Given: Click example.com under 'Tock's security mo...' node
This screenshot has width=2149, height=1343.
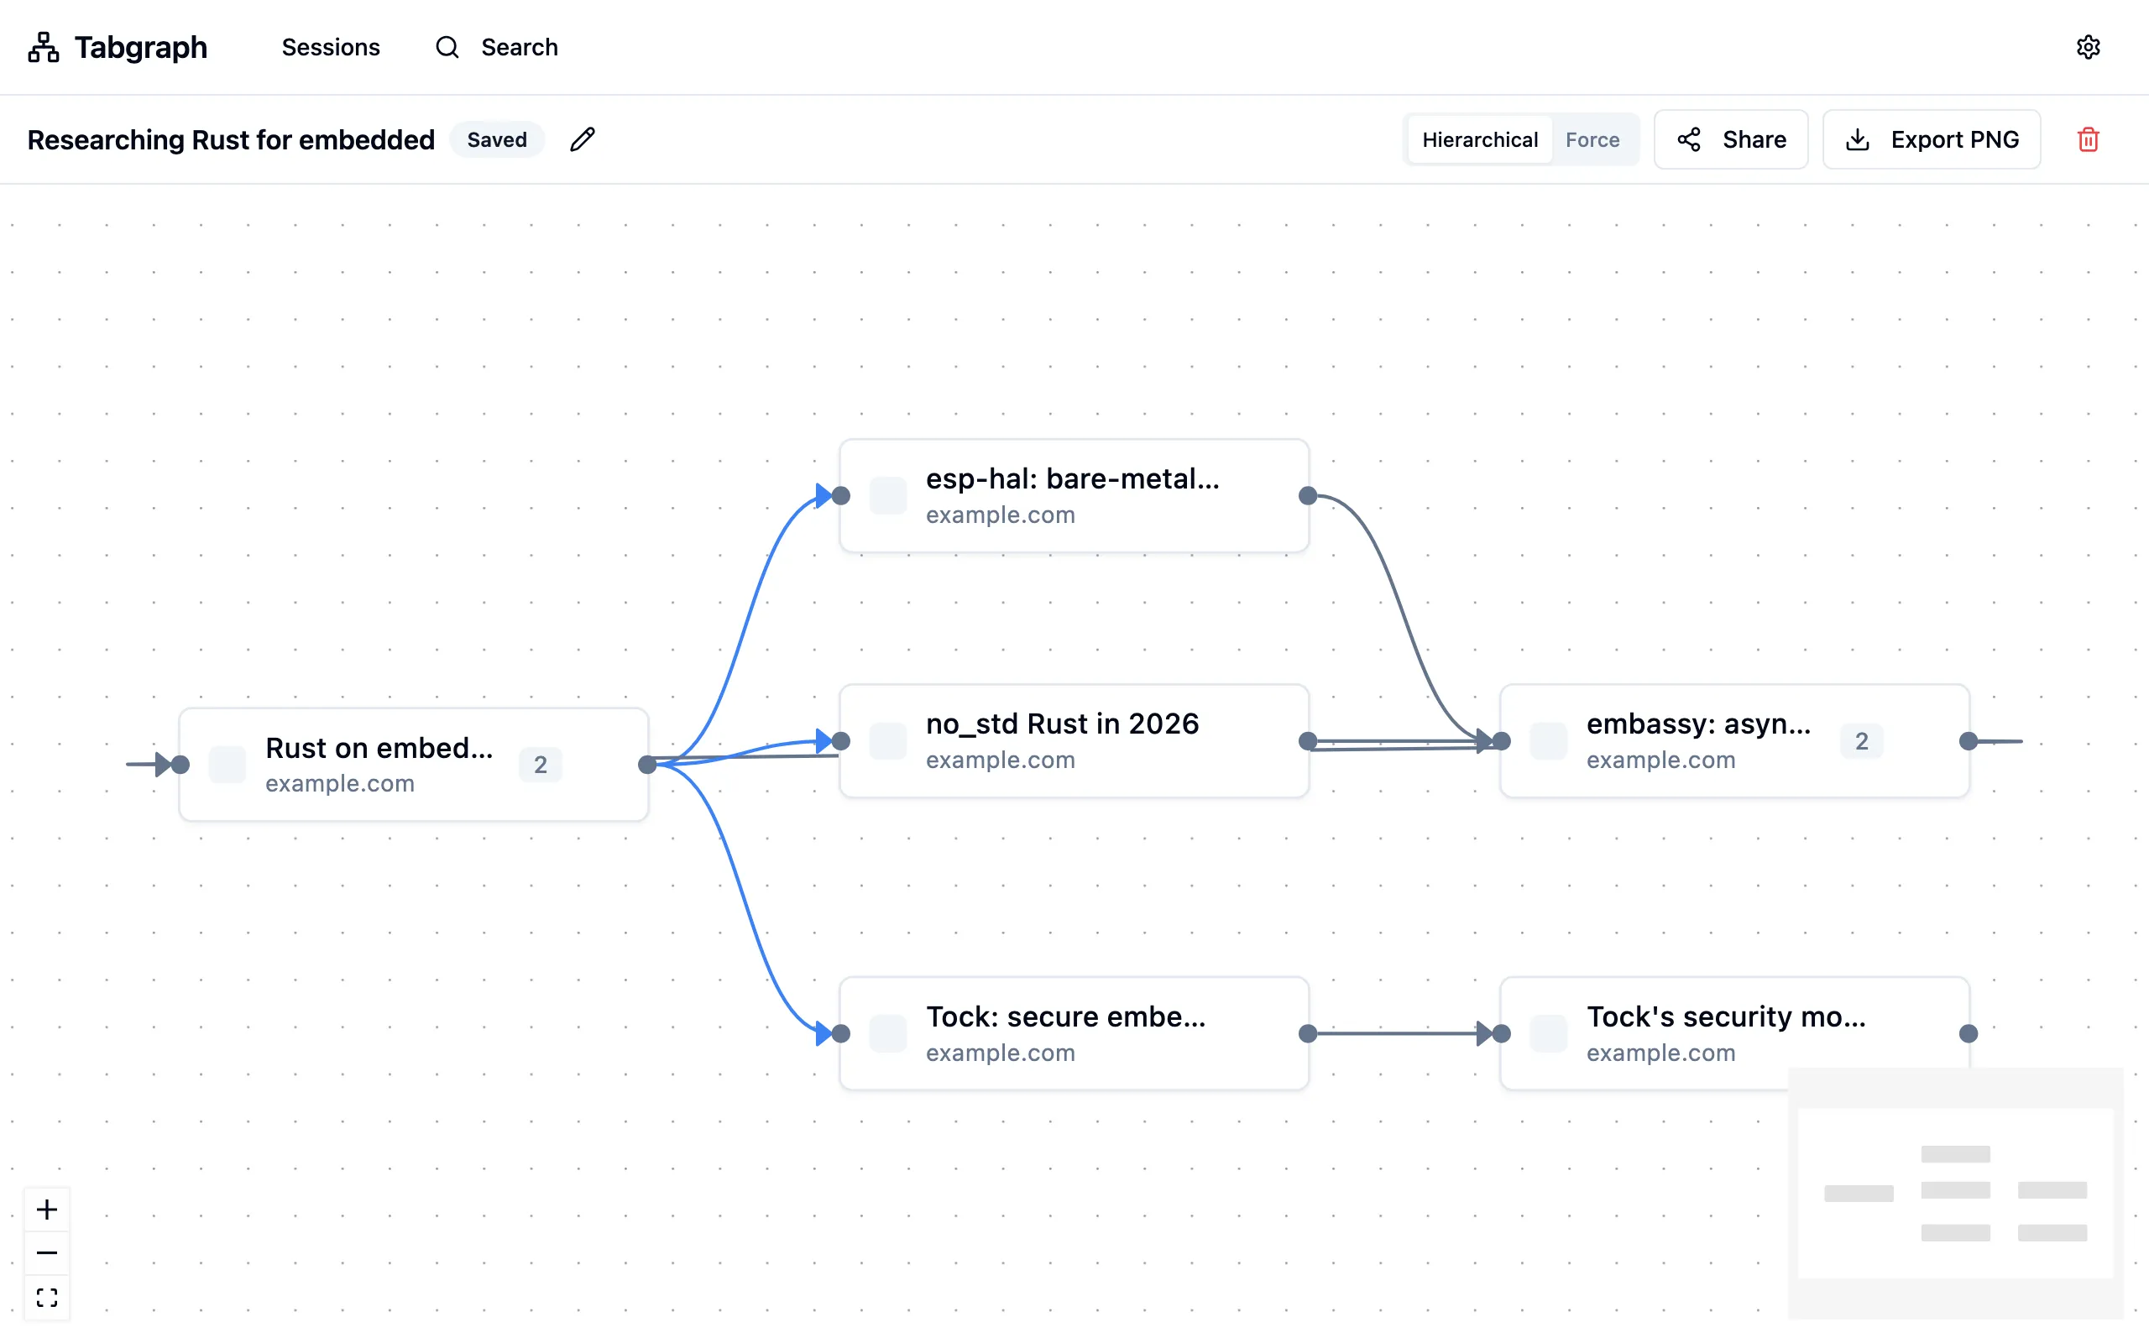Looking at the screenshot, I should click(x=1660, y=1053).
